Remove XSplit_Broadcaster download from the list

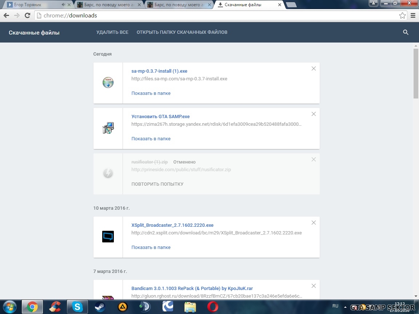click(x=314, y=223)
